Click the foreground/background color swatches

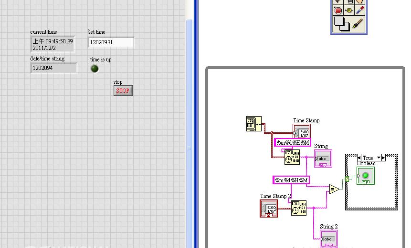point(342,23)
